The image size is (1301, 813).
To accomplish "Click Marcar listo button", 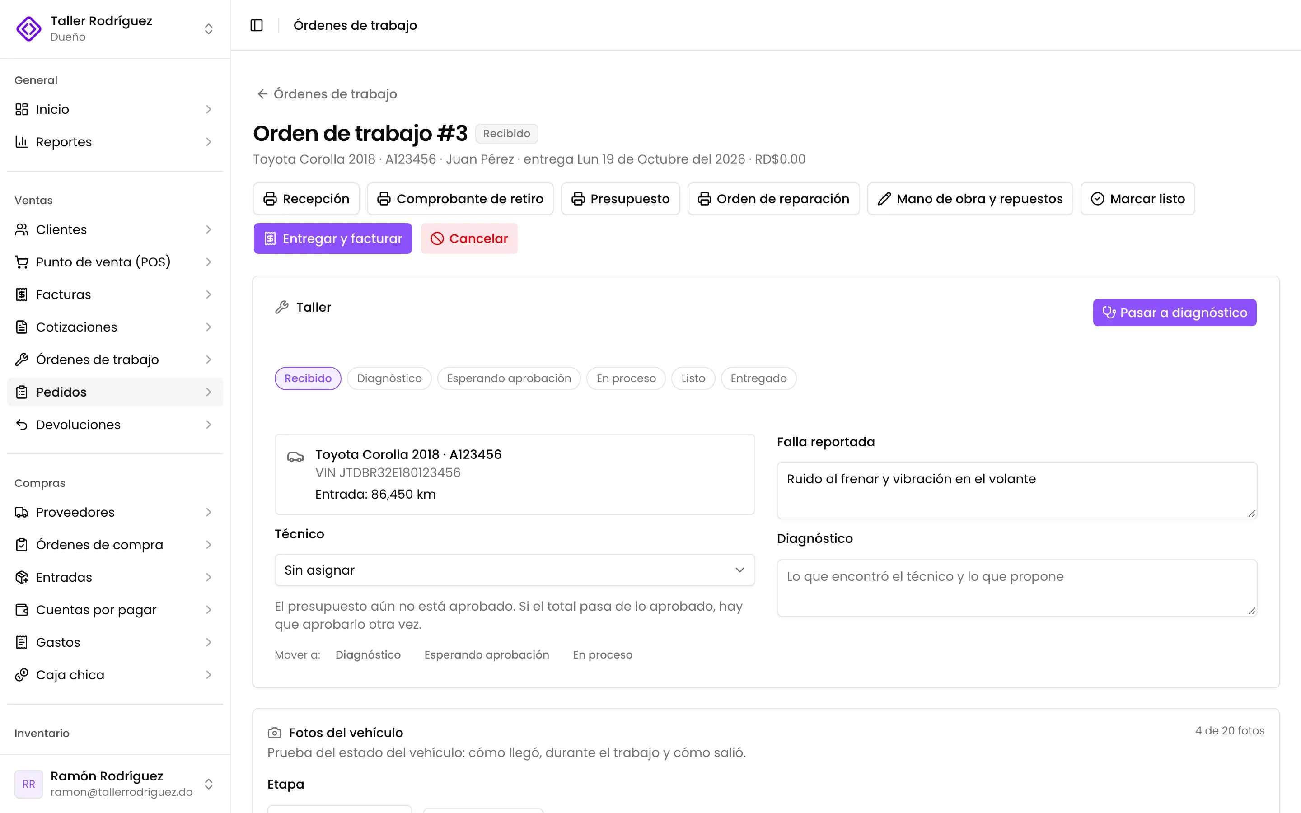I will point(1137,199).
